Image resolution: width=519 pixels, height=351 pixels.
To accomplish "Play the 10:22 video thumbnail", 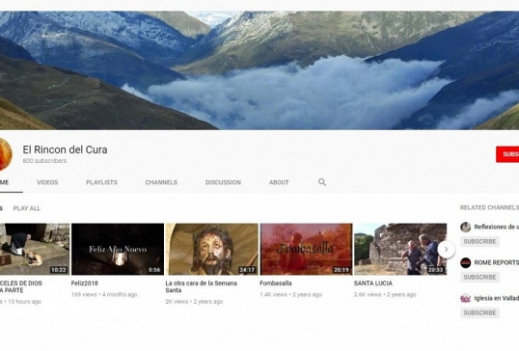I will [35, 249].
